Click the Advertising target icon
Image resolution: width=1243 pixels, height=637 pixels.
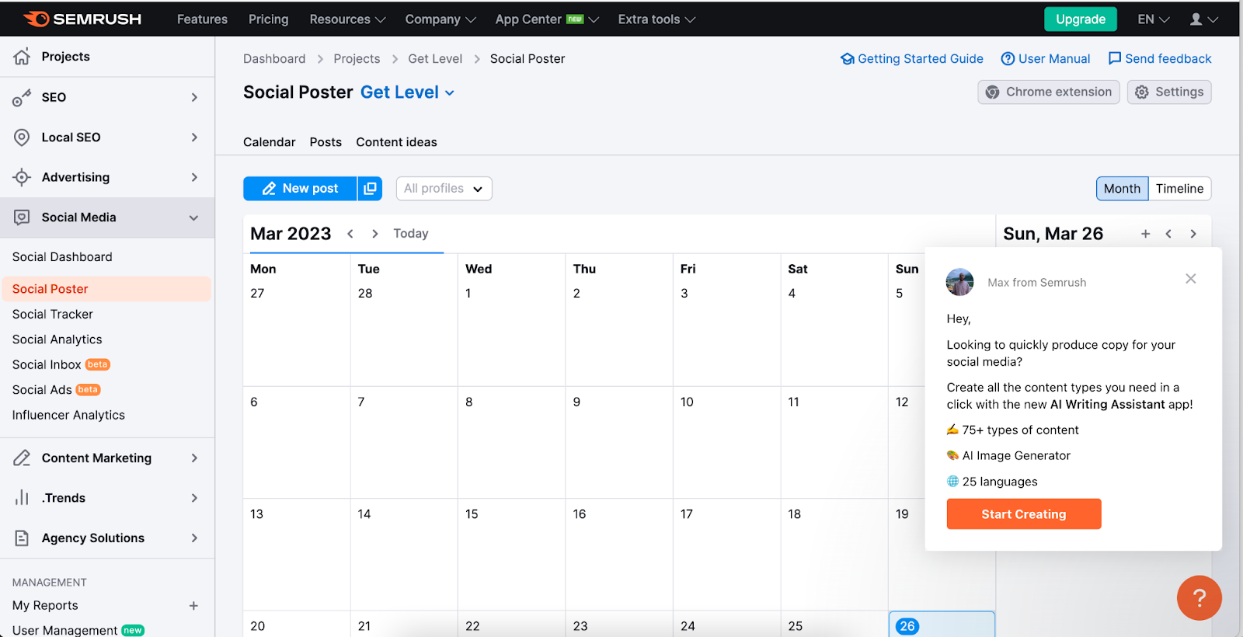pyautogui.click(x=22, y=177)
